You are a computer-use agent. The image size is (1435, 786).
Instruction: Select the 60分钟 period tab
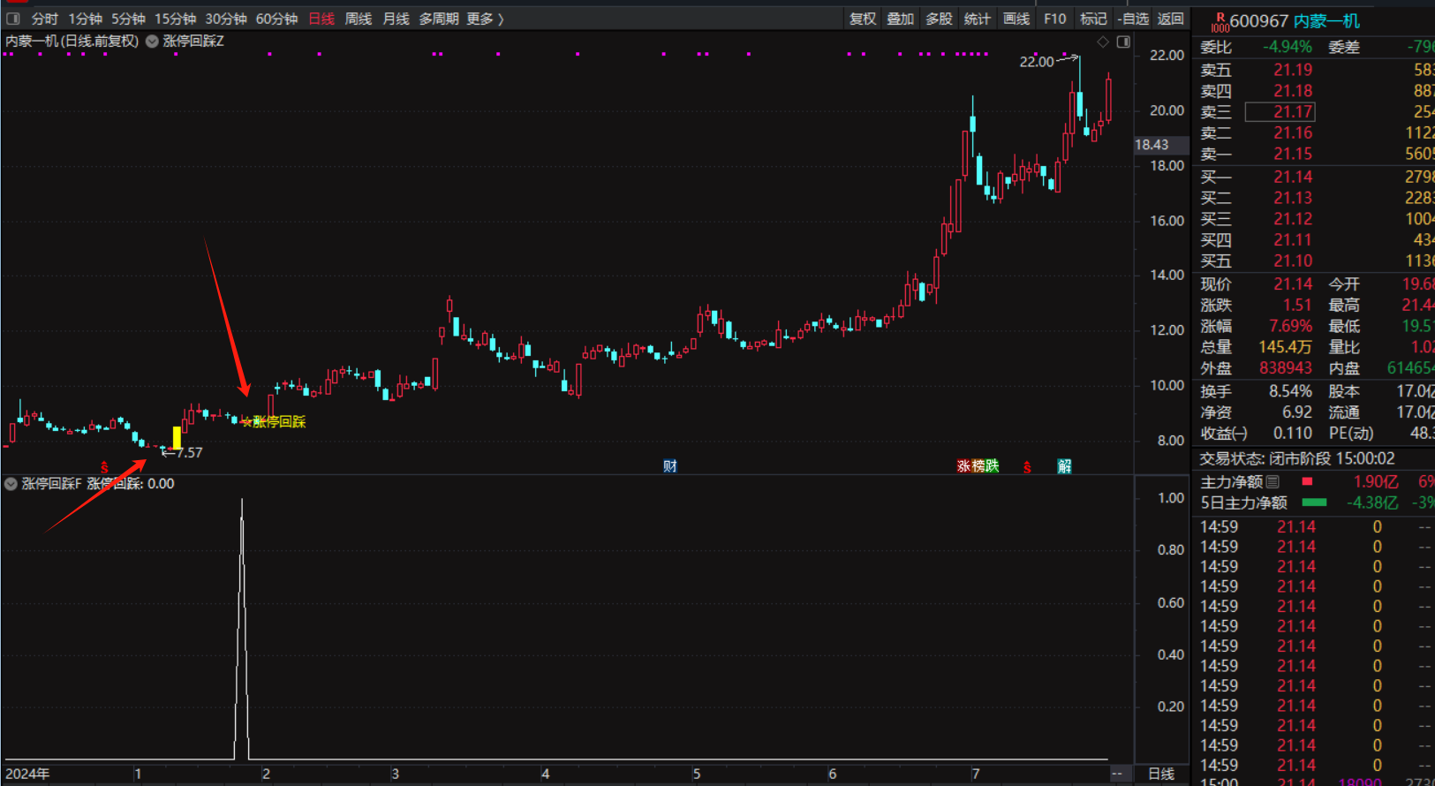(x=276, y=19)
